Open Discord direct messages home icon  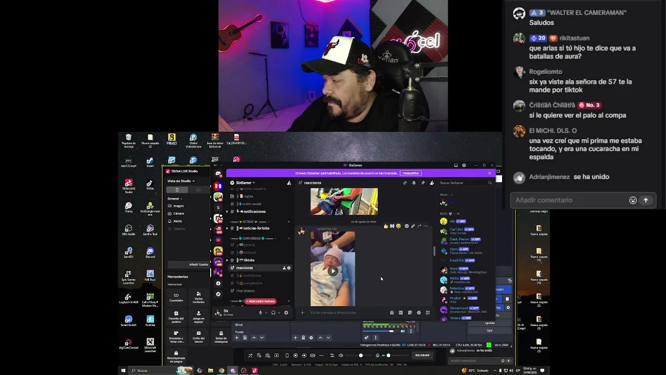(218, 173)
